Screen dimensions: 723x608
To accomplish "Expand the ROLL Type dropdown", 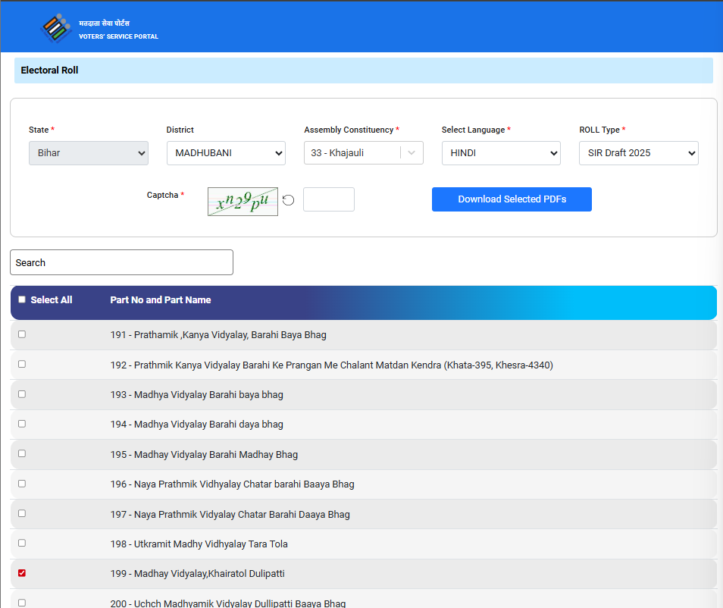I will (638, 153).
